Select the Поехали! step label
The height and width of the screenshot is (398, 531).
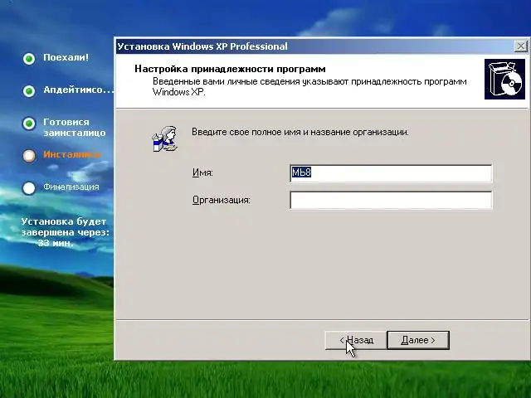click(x=66, y=57)
